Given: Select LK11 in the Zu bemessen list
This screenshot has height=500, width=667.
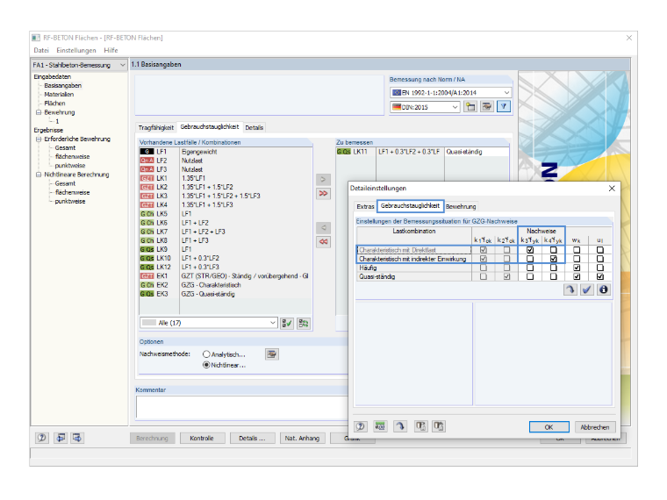Looking at the screenshot, I should tap(422, 152).
